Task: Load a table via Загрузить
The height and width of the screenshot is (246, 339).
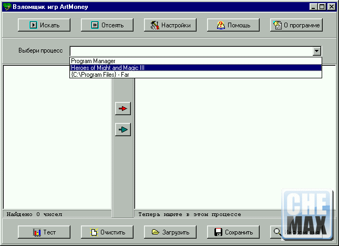Action: pos(170,232)
